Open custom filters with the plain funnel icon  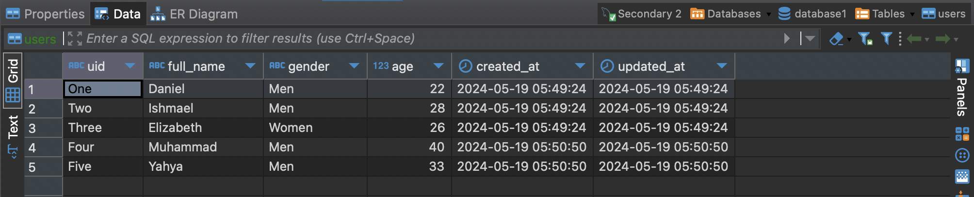[886, 39]
